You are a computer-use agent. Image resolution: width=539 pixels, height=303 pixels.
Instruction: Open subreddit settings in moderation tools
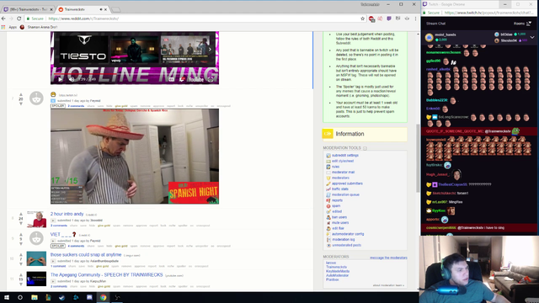[x=344, y=155]
